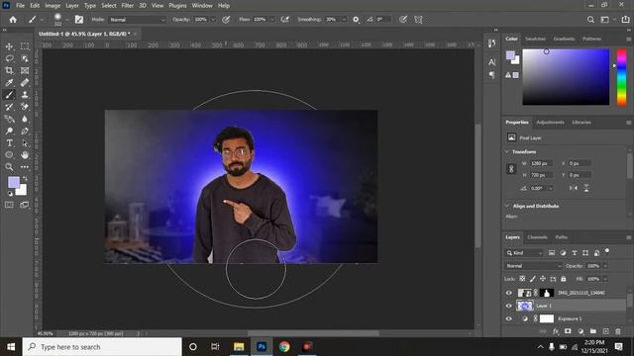Viewport: 634px width, 356px height.
Task: Select the Eraser tool
Action: 25,107
